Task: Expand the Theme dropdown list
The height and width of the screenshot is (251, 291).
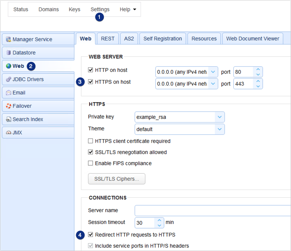Action: pos(219,129)
